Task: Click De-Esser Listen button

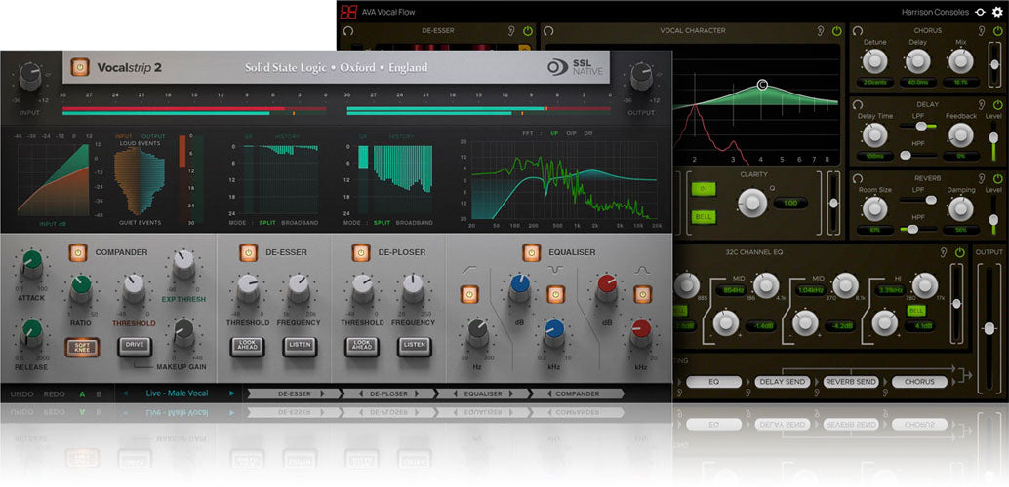Action: click(x=300, y=347)
